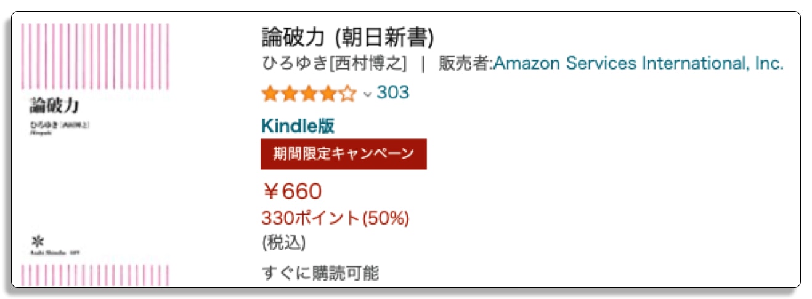
Task: Click the first filled rating star
Action: point(270,94)
